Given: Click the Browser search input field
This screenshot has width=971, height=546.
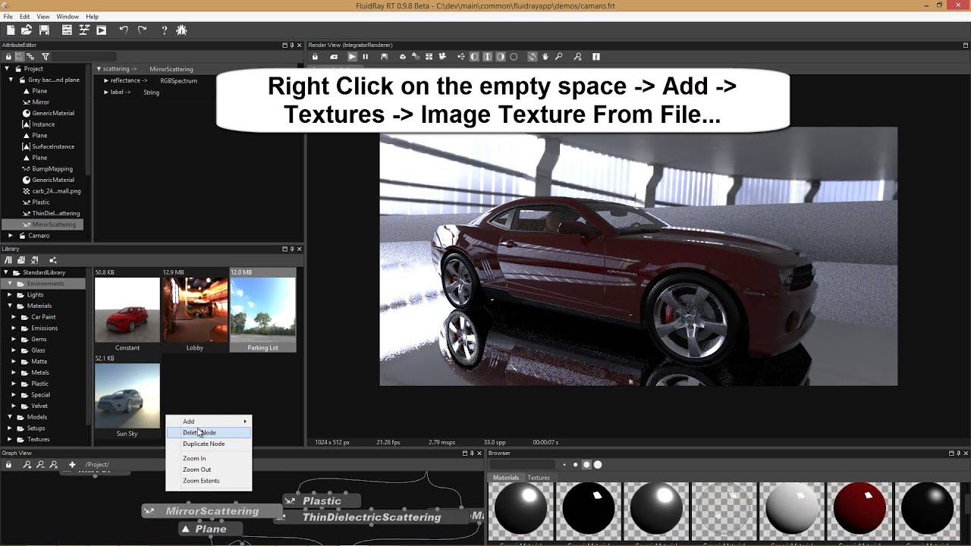Looking at the screenshot, I should (523, 464).
